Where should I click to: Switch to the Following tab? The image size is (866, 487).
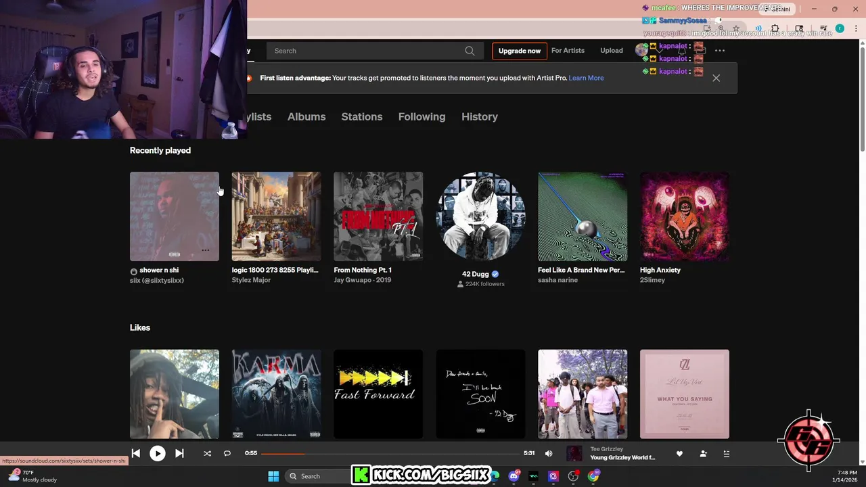tap(421, 117)
